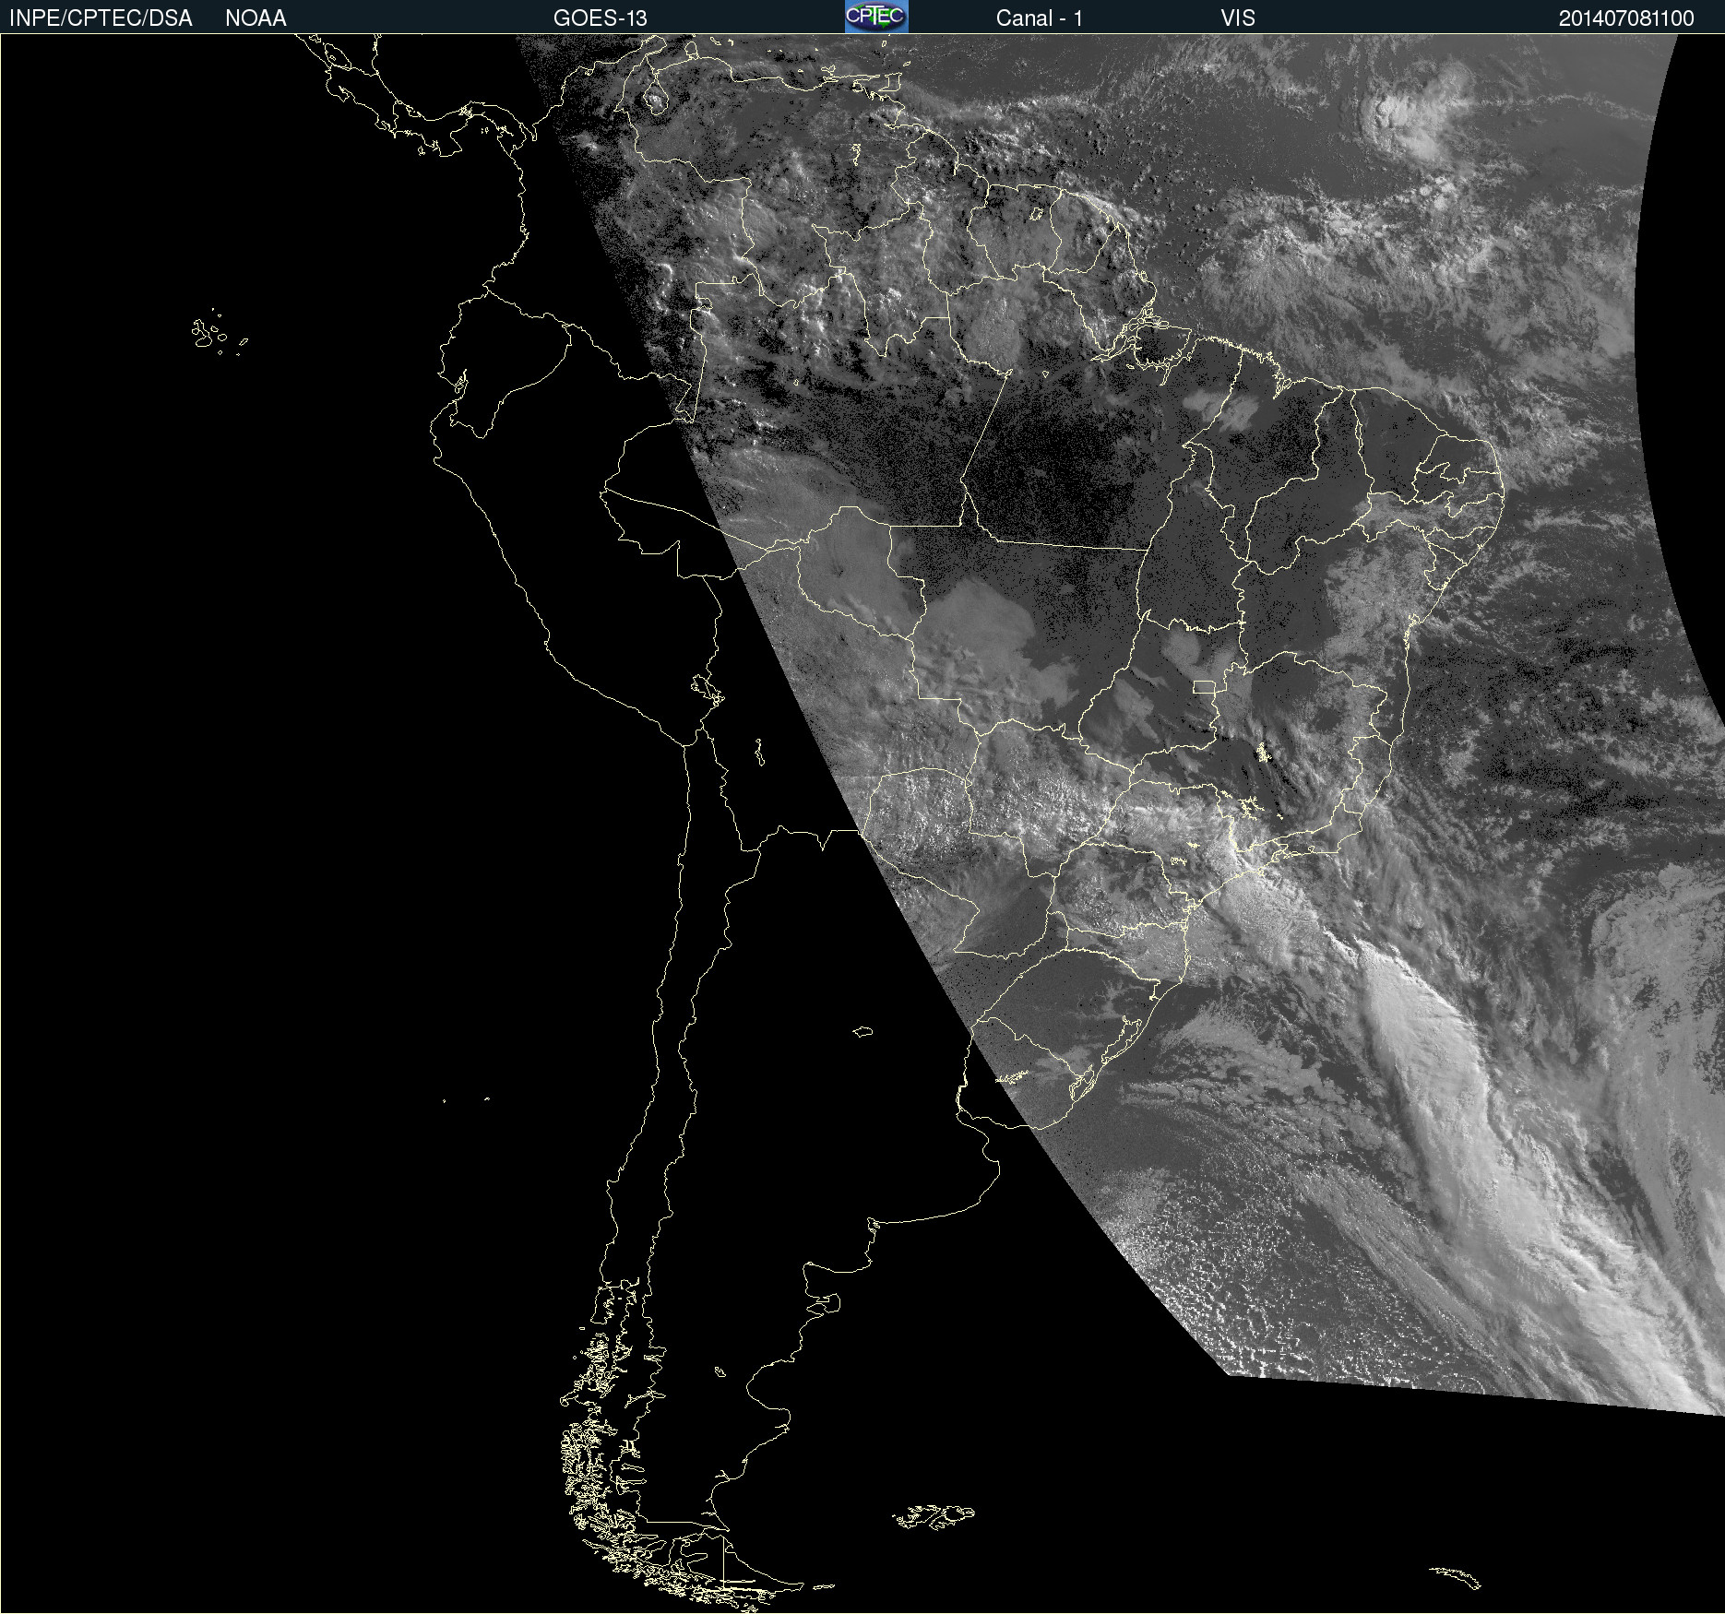Click the CPTEC logo in the header

pos(876,17)
